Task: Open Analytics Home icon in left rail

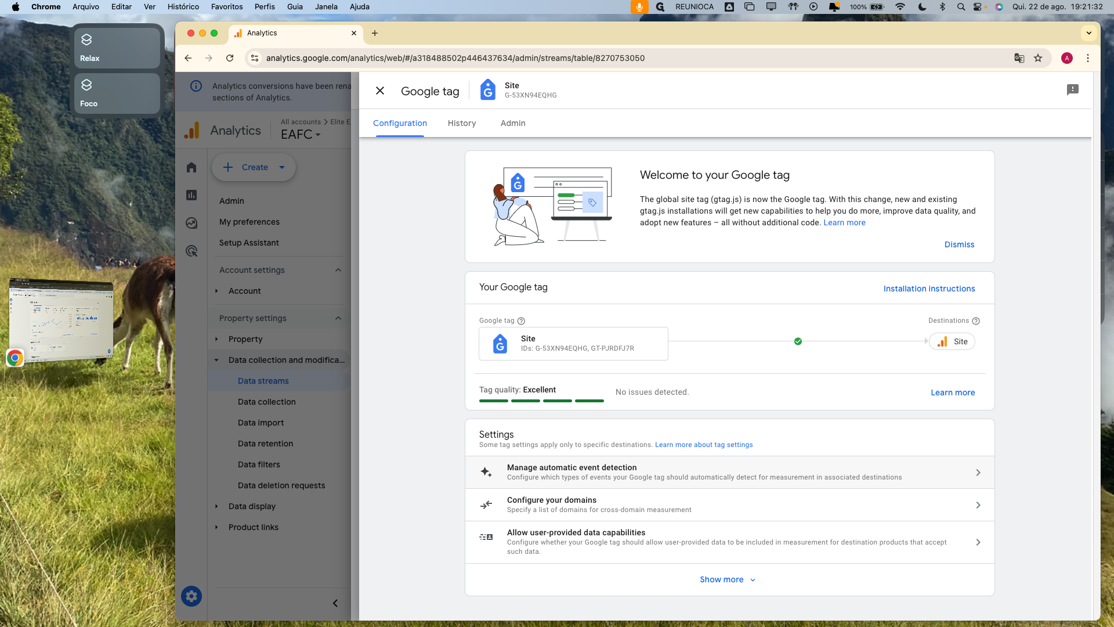Action: pyautogui.click(x=191, y=167)
